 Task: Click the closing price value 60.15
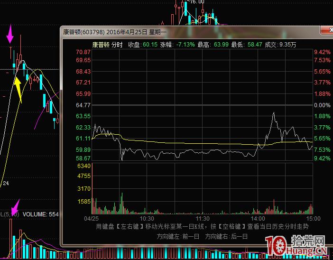(x=150, y=45)
